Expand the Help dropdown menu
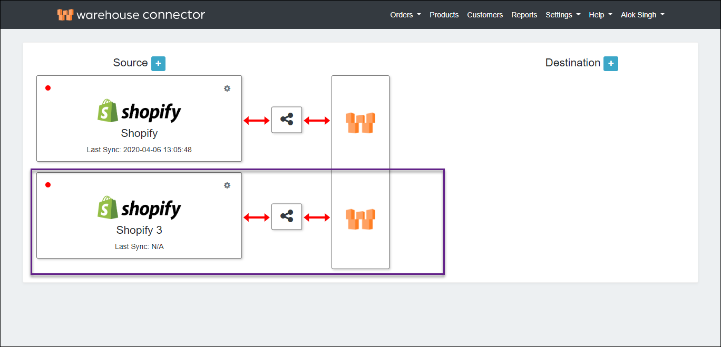The width and height of the screenshot is (721, 347). [600, 15]
